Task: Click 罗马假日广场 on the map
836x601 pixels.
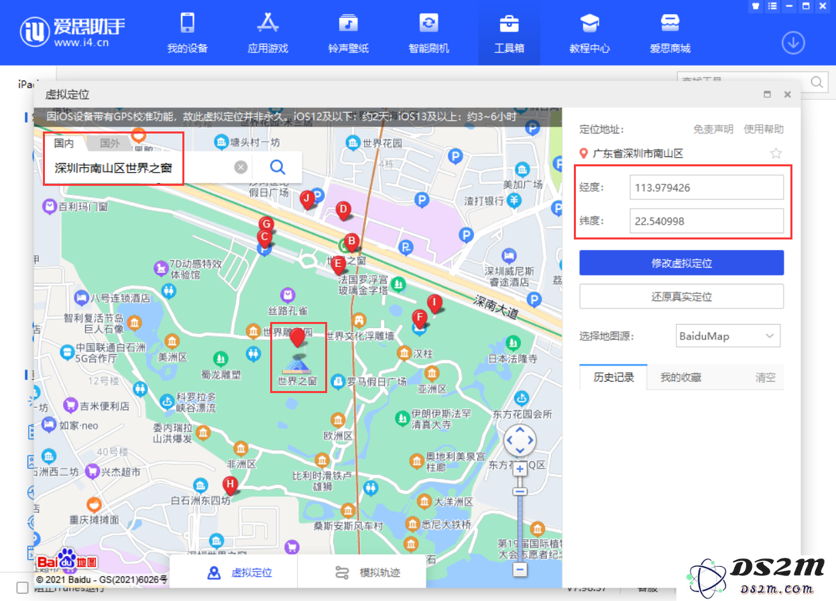Action: [x=377, y=381]
